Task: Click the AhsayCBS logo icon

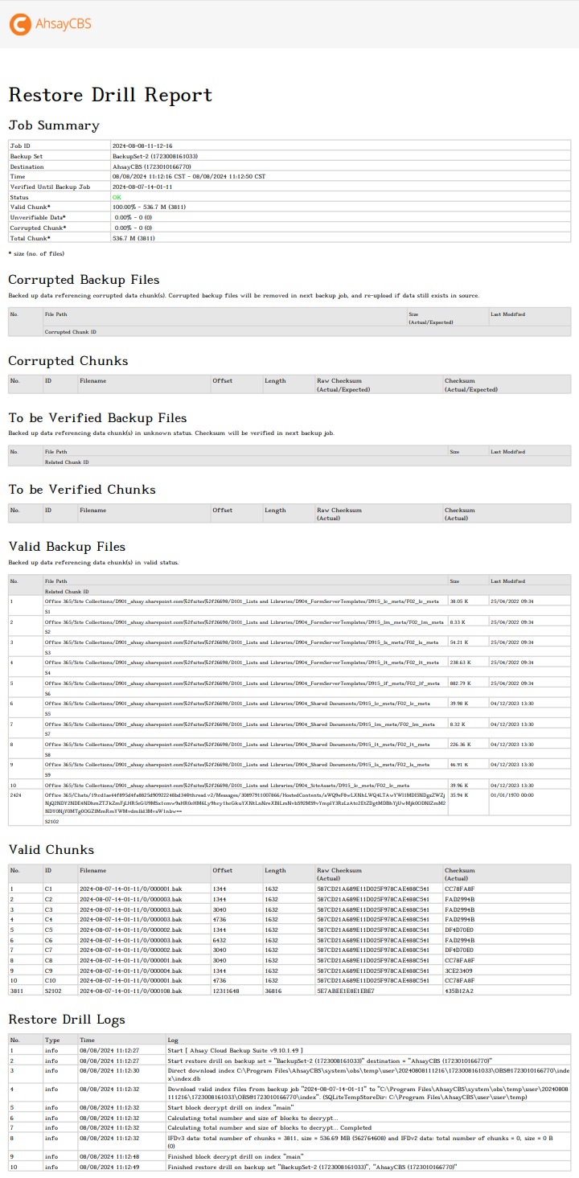Action: click(x=20, y=24)
